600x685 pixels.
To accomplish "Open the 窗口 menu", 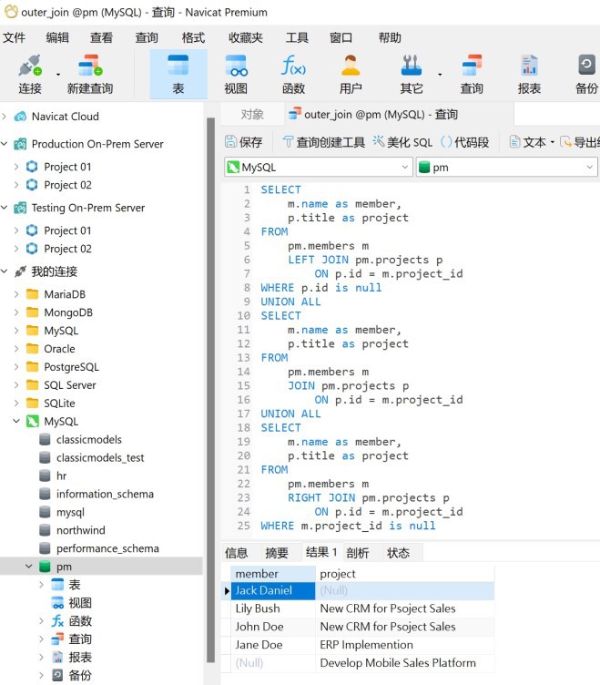I will 341,38.
